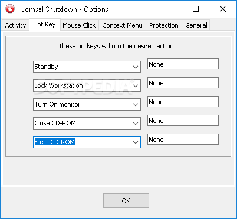Close the Lomsel Shutdown Options window

pos(223,9)
